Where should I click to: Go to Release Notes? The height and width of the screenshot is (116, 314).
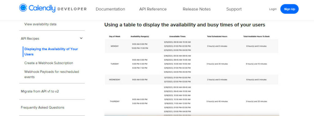[197, 9]
